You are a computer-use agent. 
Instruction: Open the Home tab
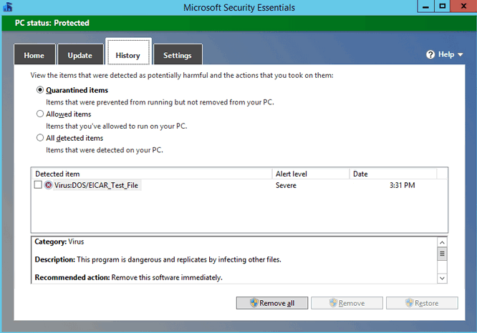[34, 54]
